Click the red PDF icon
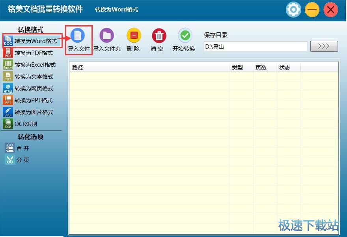 click(8, 53)
